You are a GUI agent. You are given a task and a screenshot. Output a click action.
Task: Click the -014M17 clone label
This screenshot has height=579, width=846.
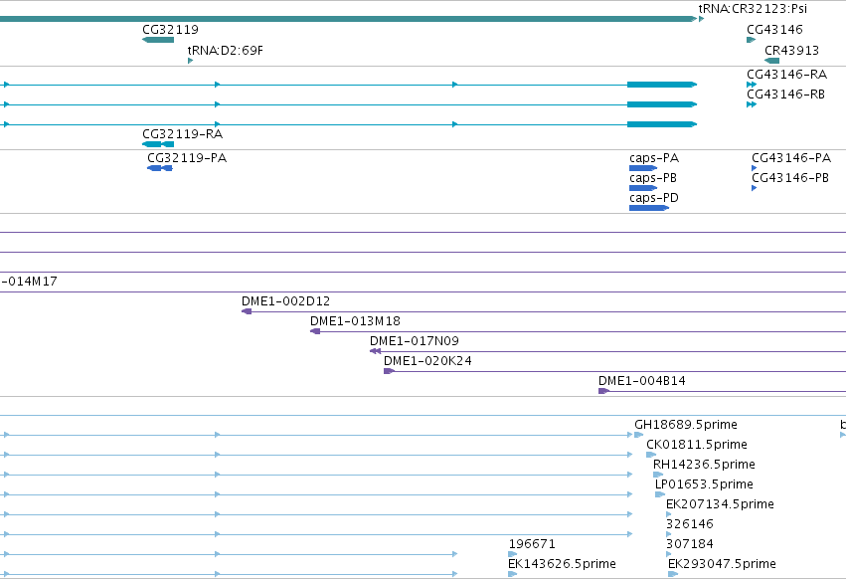[x=29, y=282]
